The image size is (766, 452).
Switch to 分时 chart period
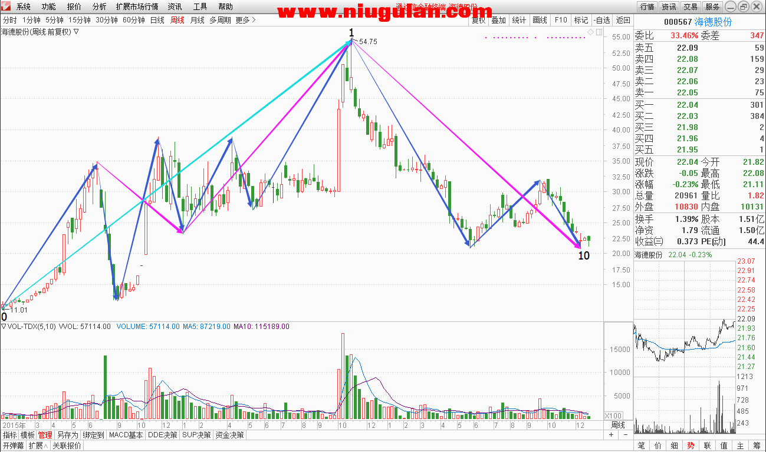(x=10, y=20)
